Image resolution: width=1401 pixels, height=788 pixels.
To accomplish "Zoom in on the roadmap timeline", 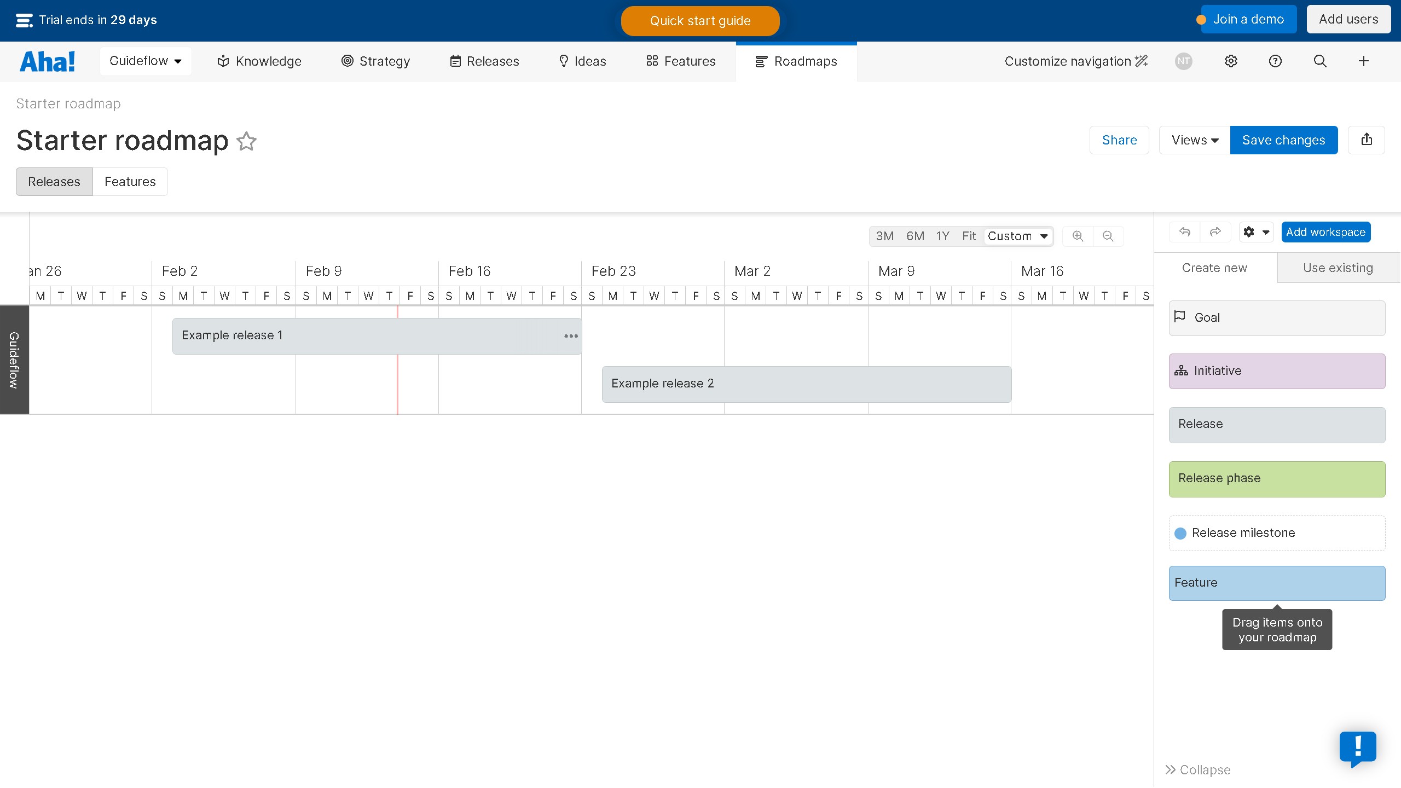I will [1078, 236].
